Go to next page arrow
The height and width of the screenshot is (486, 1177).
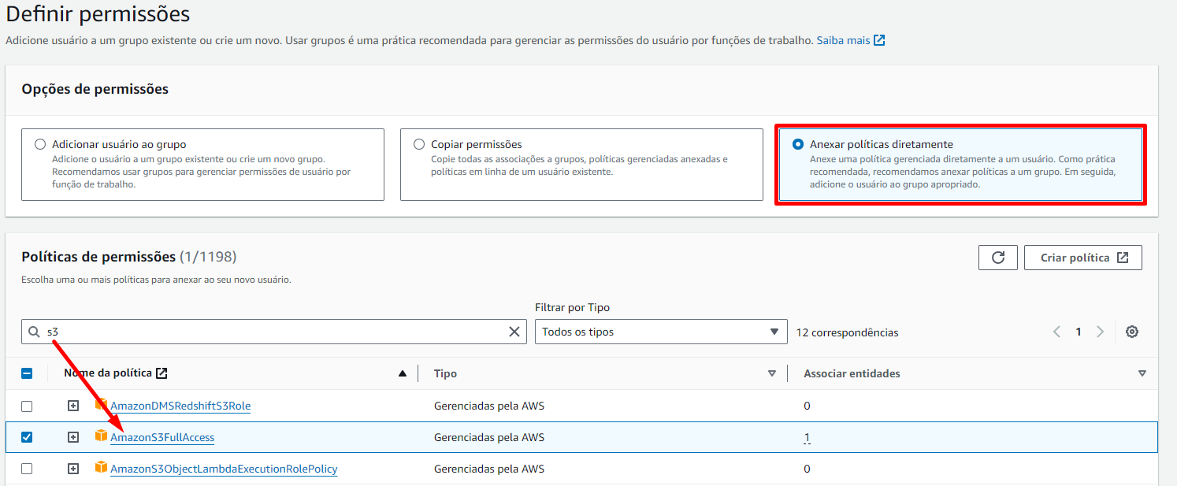tap(1101, 332)
